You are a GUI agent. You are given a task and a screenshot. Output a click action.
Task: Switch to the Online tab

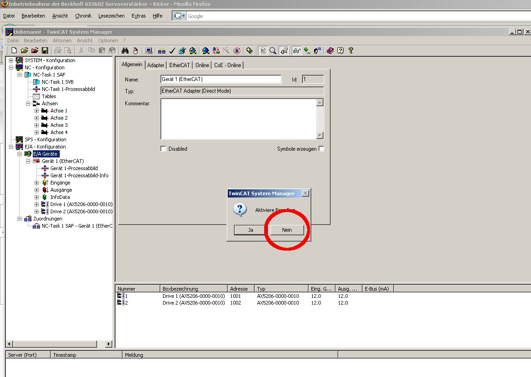click(x=202, y=65)
